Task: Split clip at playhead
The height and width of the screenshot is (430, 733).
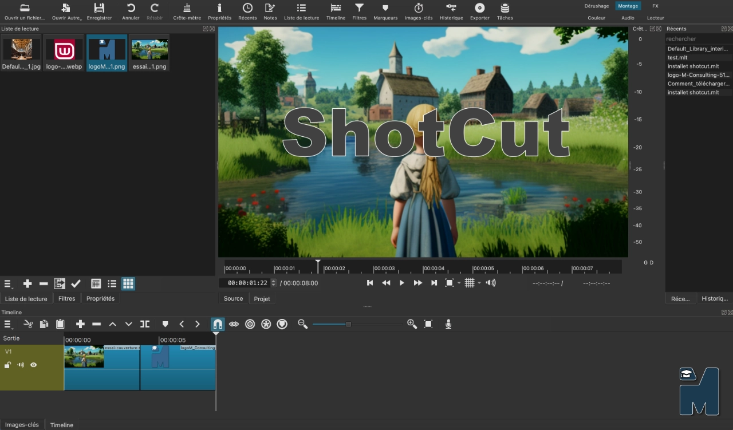Action: coord(145,324)
